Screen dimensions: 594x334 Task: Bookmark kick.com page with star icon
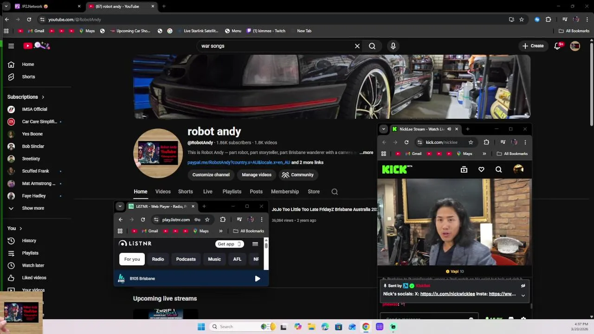point(471,142)
